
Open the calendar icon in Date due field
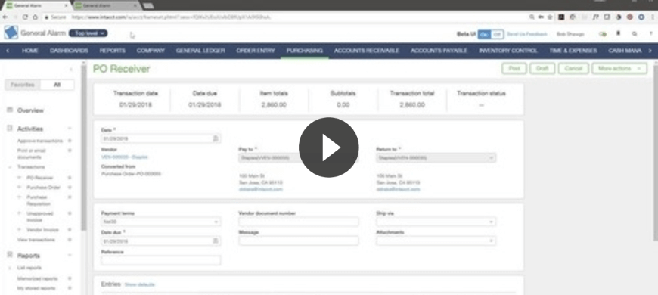216,241
